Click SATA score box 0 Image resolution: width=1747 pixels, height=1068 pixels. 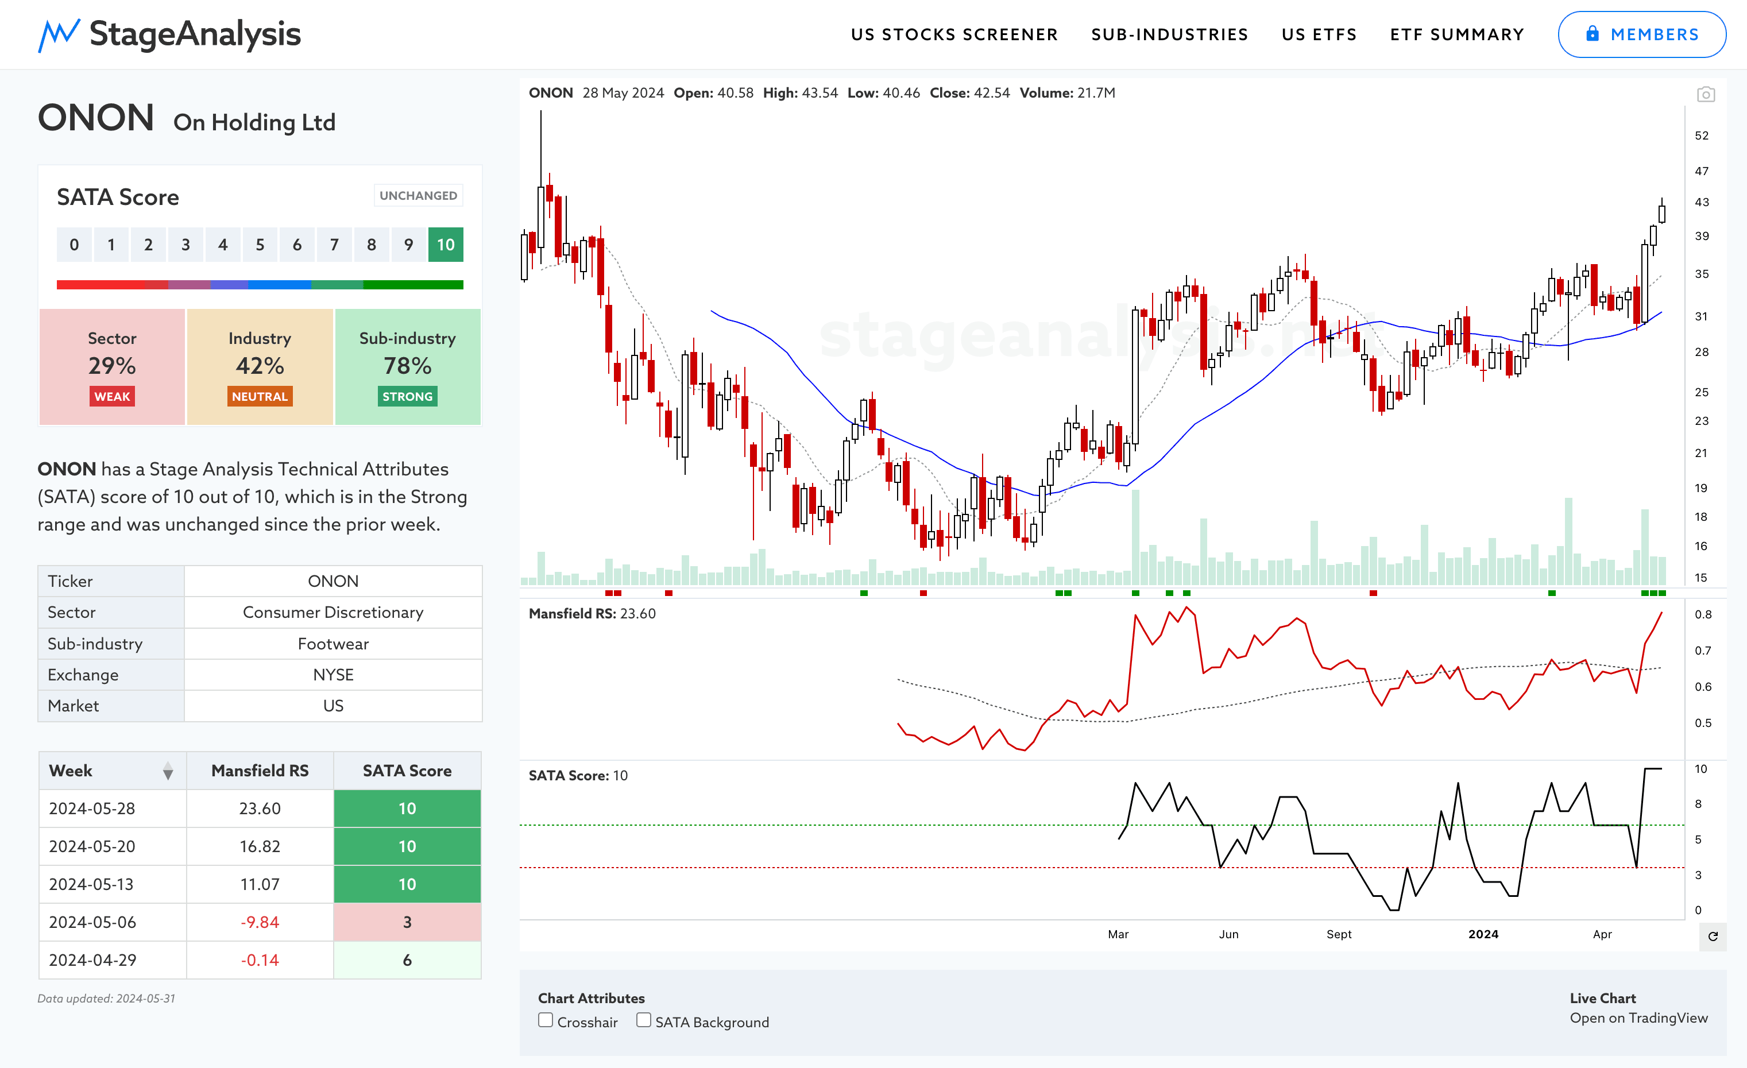click(74, 245)
